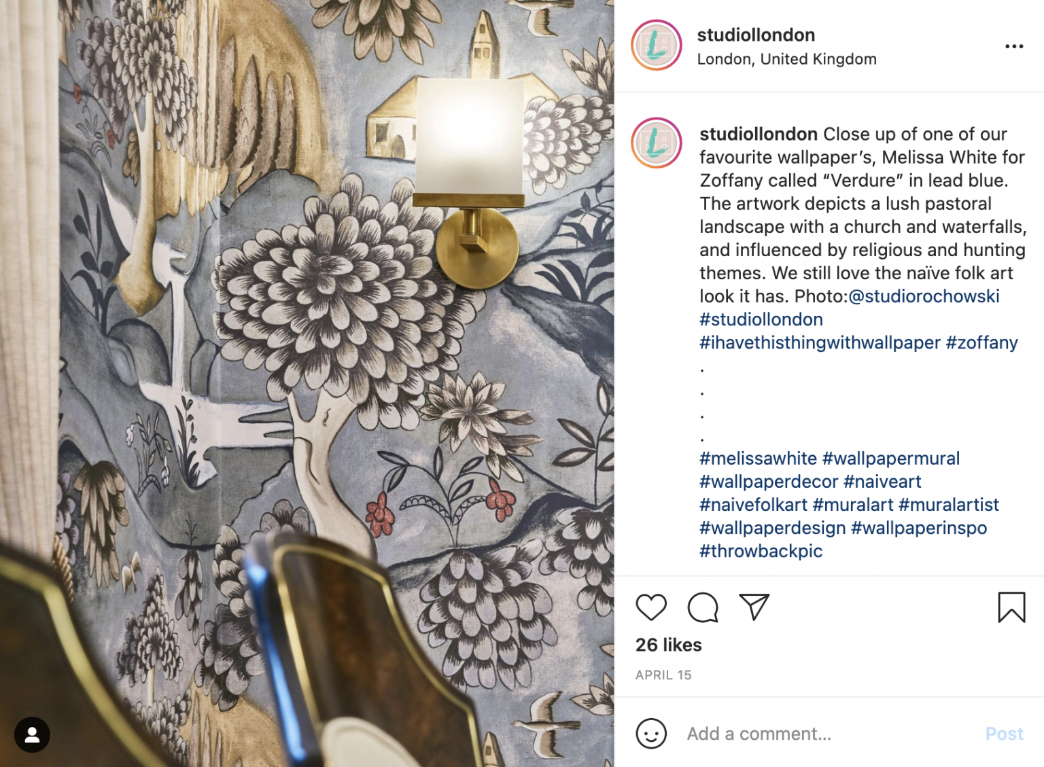Show tagged people icon on photo

coord(32,734)
